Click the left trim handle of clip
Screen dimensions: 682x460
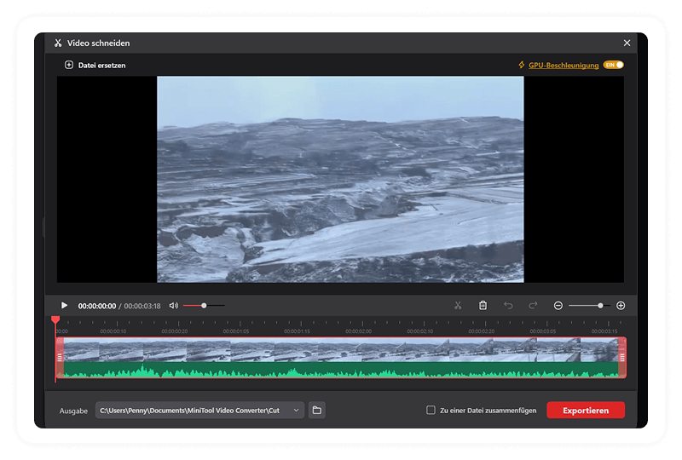coord(60,358)
